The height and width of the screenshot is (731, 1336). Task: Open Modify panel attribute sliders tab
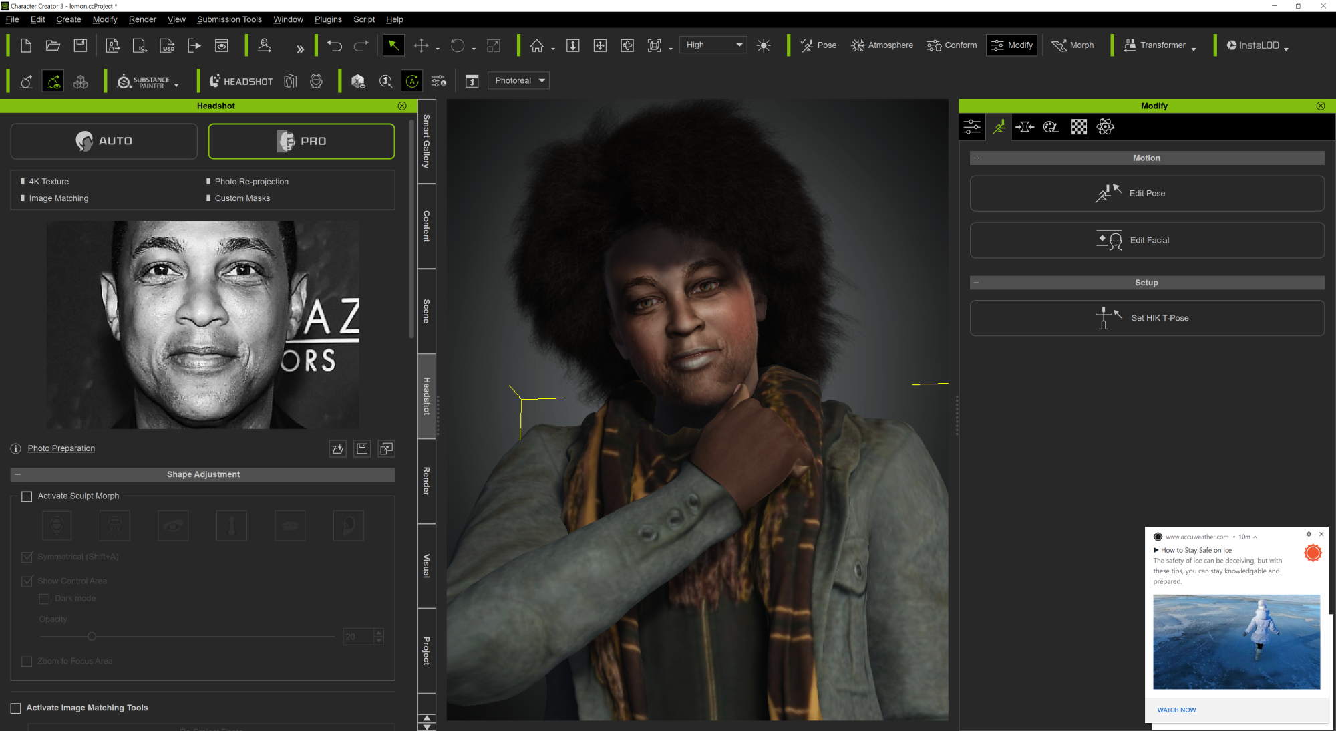(972, 127)
